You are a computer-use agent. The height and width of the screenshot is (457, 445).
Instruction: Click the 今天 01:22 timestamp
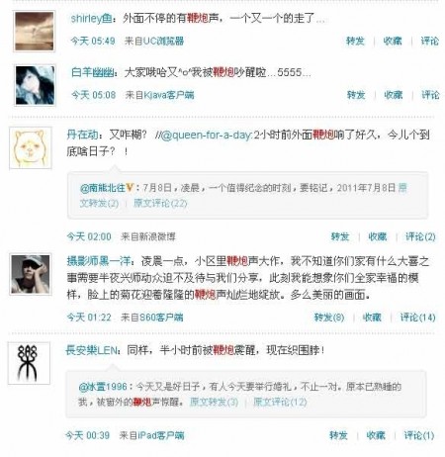coord(89,318)
